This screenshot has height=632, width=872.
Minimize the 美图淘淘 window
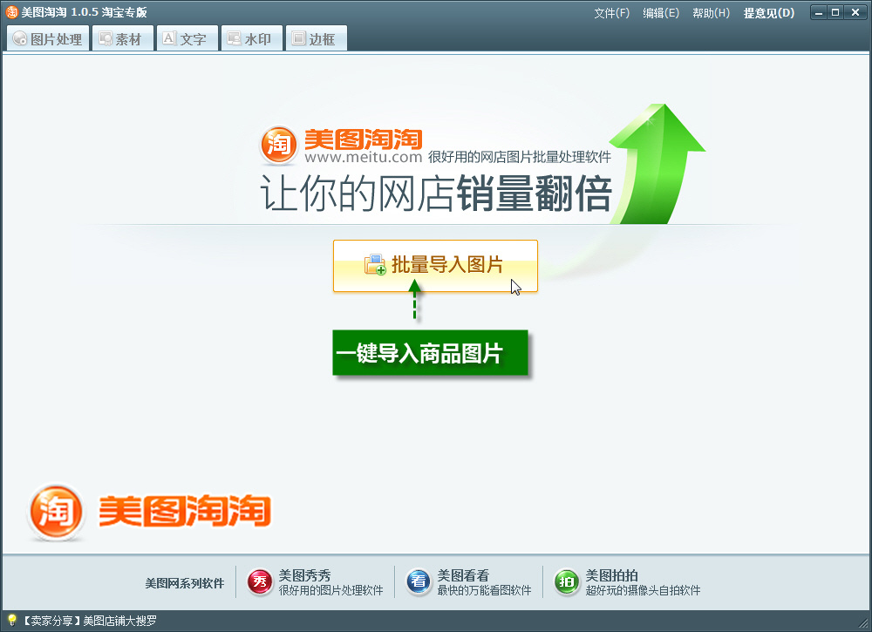coord(819,13)
